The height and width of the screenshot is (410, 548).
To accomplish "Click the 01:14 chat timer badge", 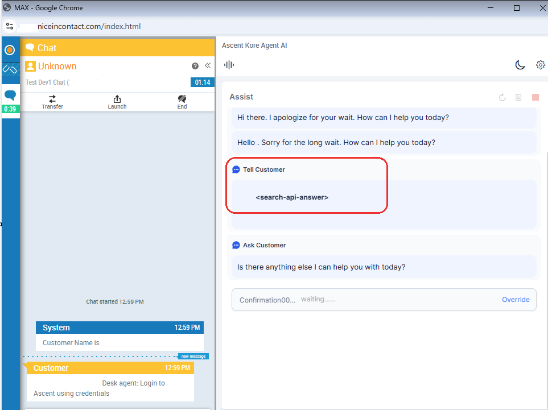I will click(203, 82).
